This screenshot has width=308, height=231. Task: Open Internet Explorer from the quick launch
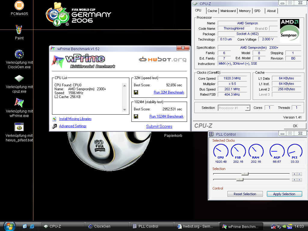point(32,226)
